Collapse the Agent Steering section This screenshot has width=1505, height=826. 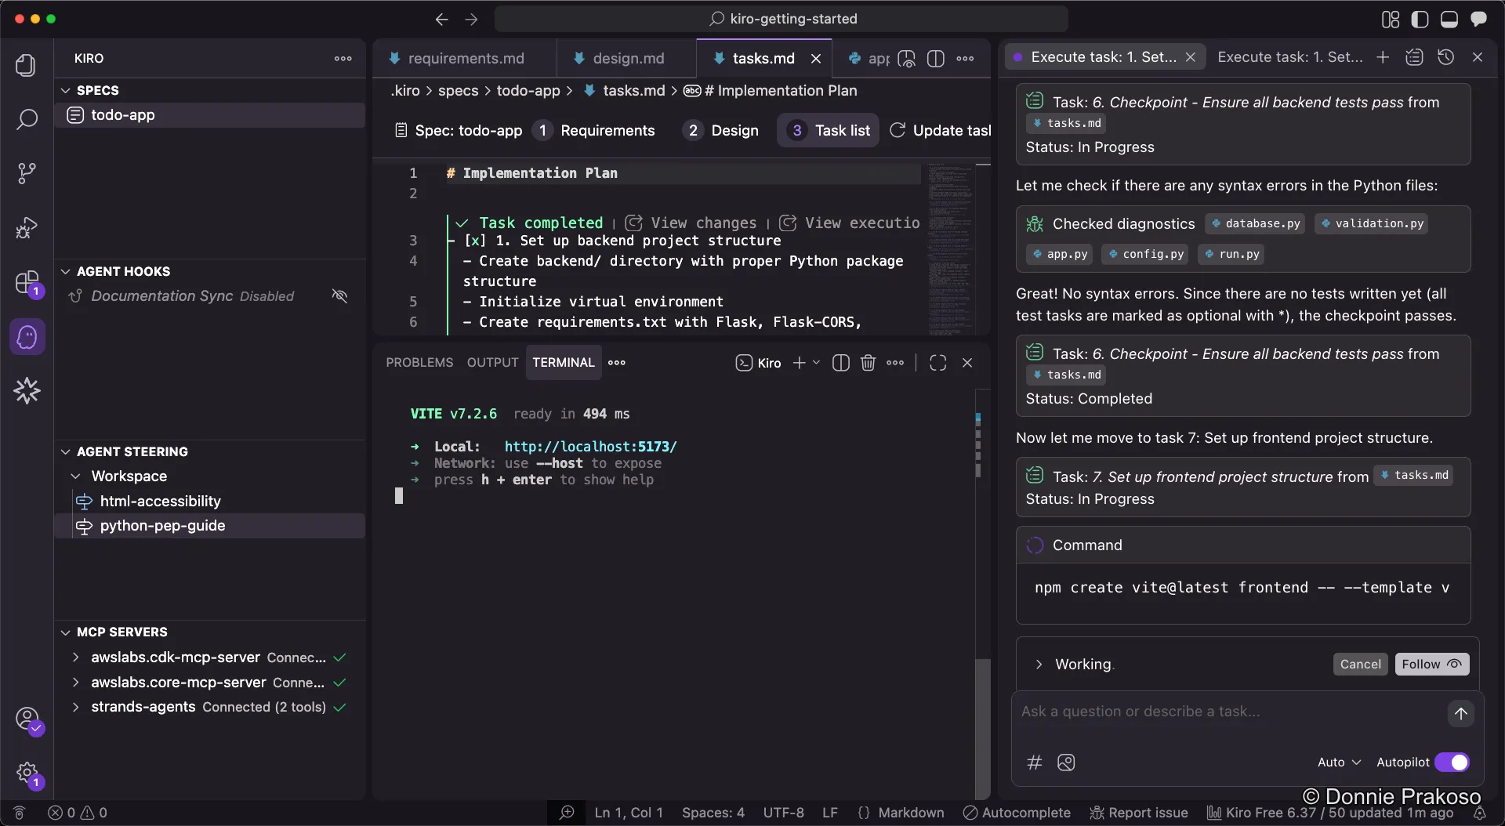[x=66, y=452]
